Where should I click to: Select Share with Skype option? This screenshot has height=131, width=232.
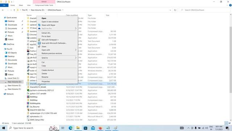[48, 25]
